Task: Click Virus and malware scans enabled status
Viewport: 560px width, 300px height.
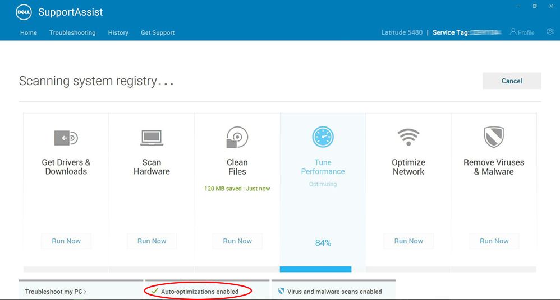Action: [334, 292]
